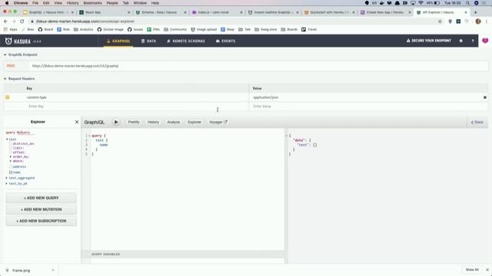Click the pink heart icon
This screenshot has height=276, width=492.
[x=485, y=41]
